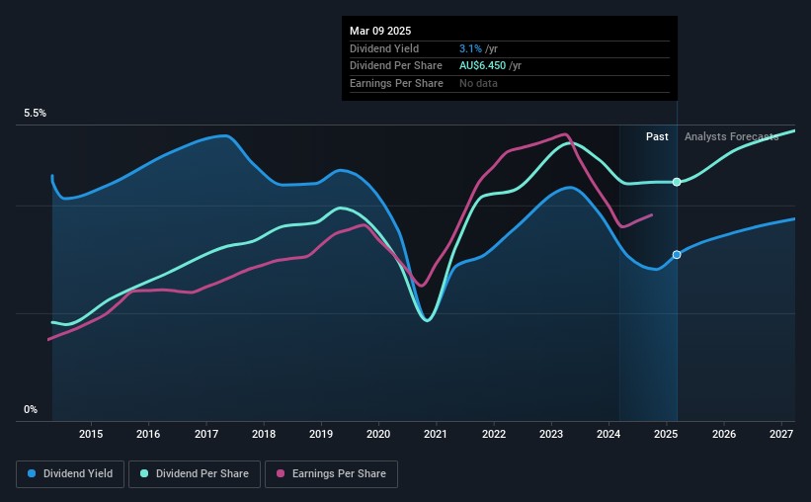Click the 0% y-axis label
811x502 pixels.
click(x=31, y=409)
